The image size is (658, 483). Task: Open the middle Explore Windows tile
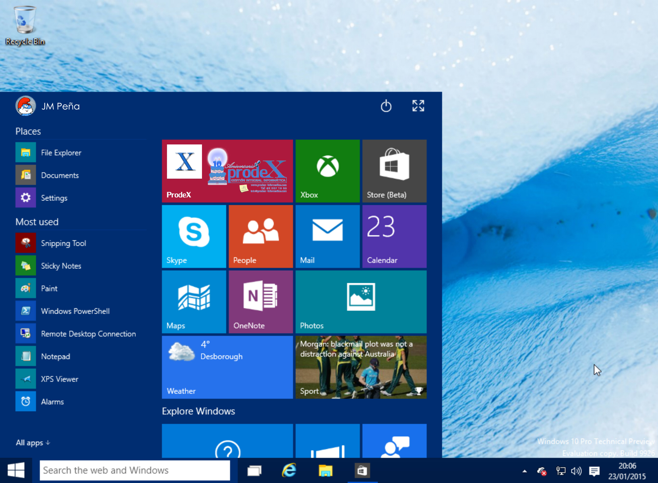point(328,441)
